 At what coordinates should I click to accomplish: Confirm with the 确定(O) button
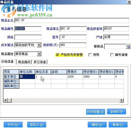tap(97, 125)
